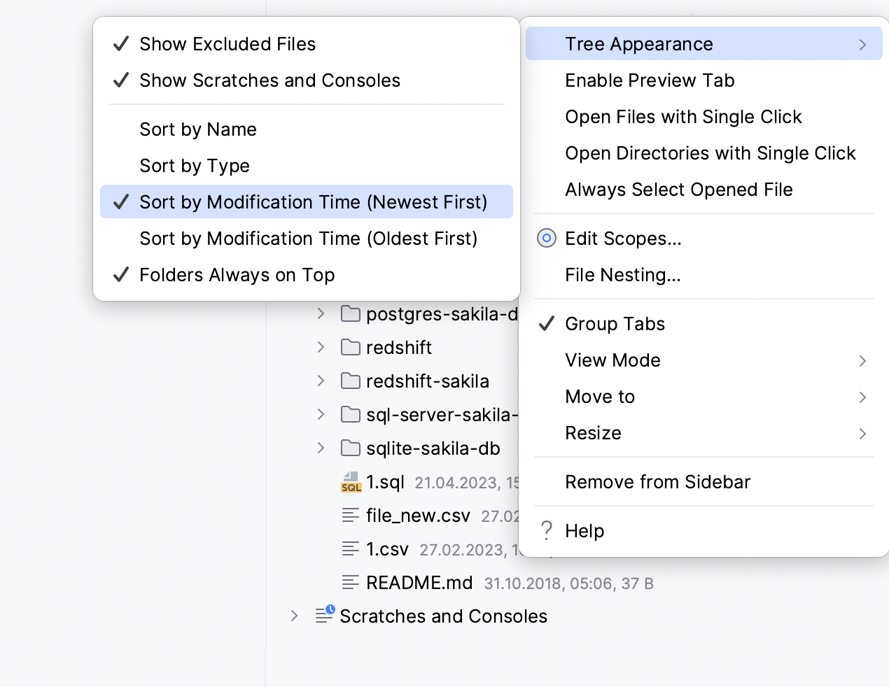Click the text file icon beside file_new.csv
This screenshot has width=889, height=687.
click(x=351, y=516)
